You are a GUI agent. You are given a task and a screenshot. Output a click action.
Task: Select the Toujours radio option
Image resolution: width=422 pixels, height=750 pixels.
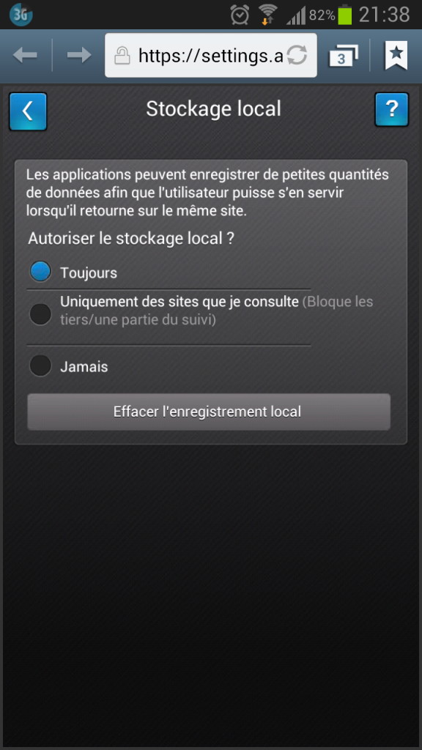(40, 272)
